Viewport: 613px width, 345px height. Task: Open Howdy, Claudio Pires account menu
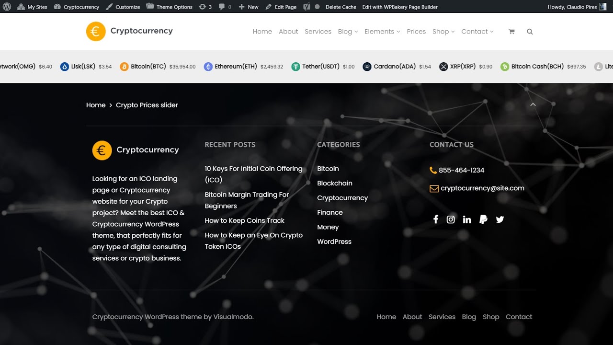[x=577, y=7]
